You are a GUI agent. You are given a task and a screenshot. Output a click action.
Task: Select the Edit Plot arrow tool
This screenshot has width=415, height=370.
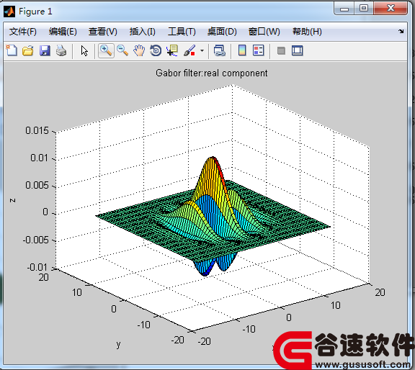(84, 50)
